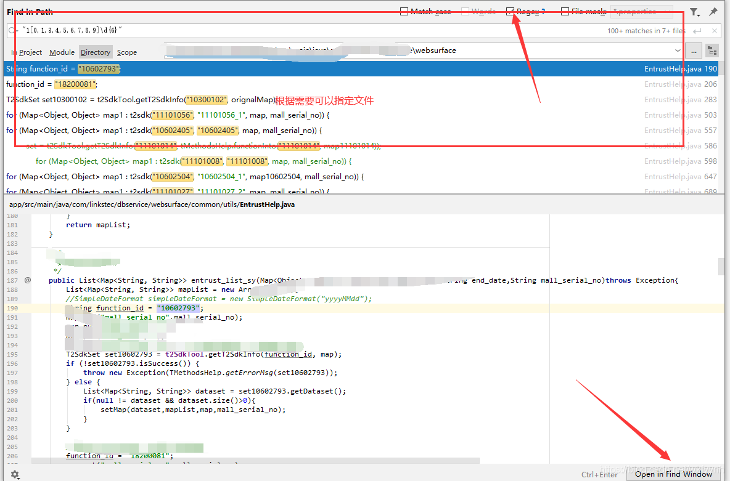Clear the search text with the X icon
This screenshot has width=730, height=481.
point(715,31)
